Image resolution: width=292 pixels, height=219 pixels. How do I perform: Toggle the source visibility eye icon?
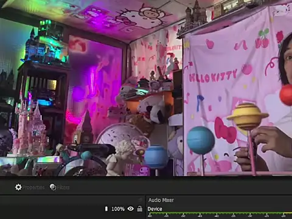click(131, 209)
